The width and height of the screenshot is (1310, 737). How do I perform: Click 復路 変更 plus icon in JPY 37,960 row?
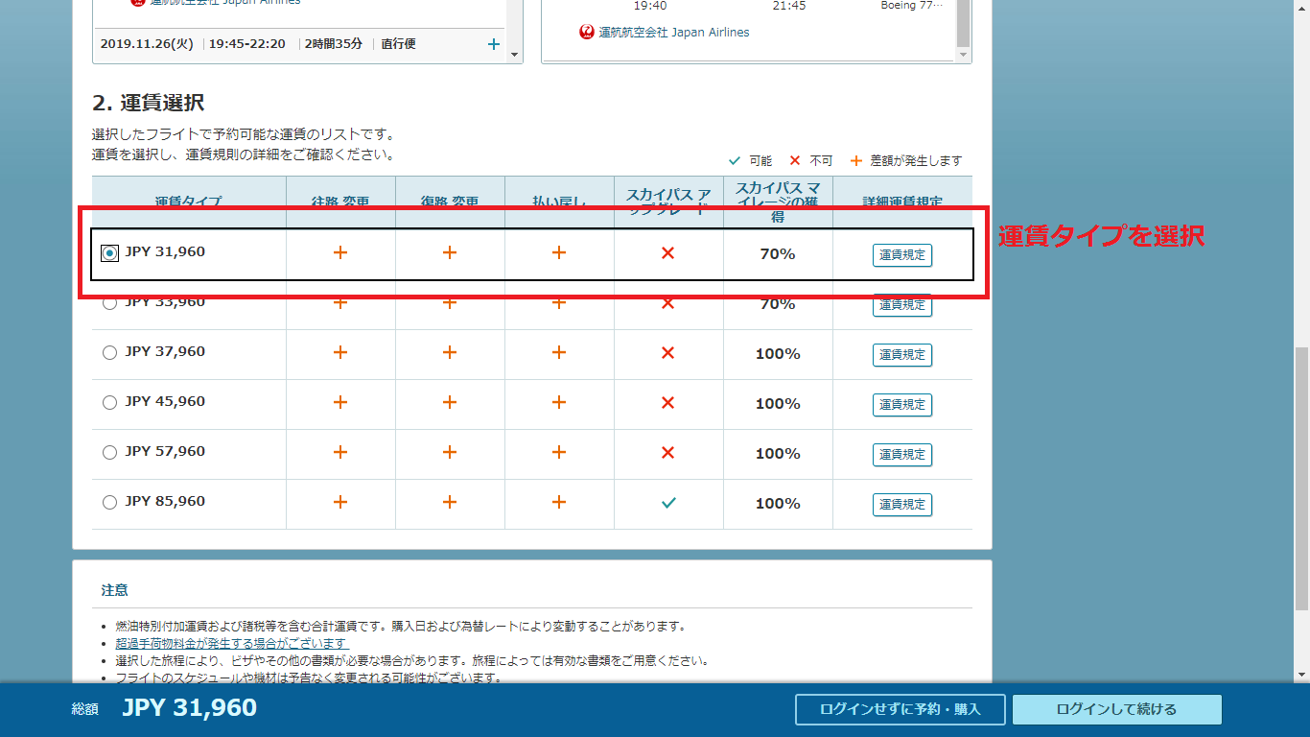tap(449, 352)
